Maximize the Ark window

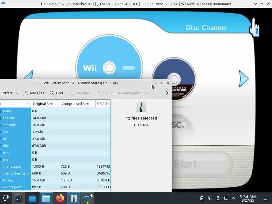161,83
